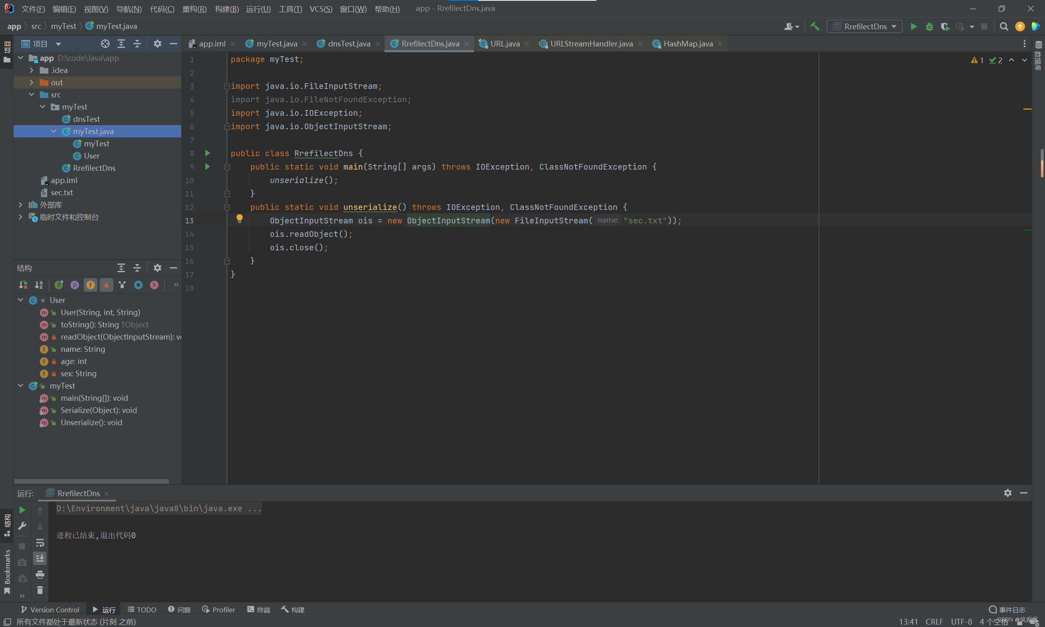
Task: Build the project with the hammer icon
Action: (815, 26)
